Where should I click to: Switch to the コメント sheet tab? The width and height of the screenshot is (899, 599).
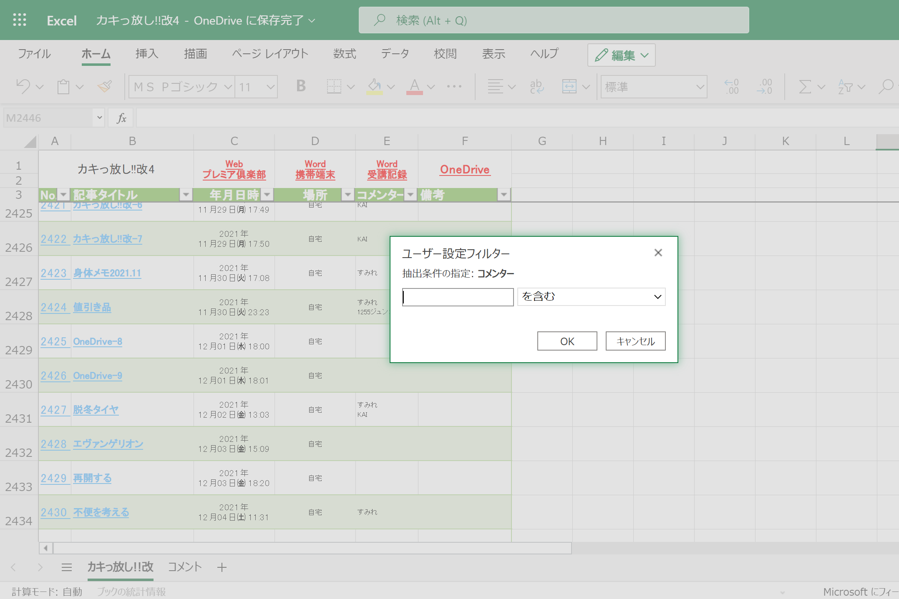[x=185, y=567]
